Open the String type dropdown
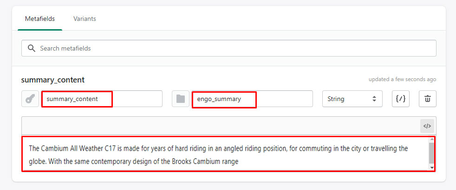456x190 pixels. point(352,99)
